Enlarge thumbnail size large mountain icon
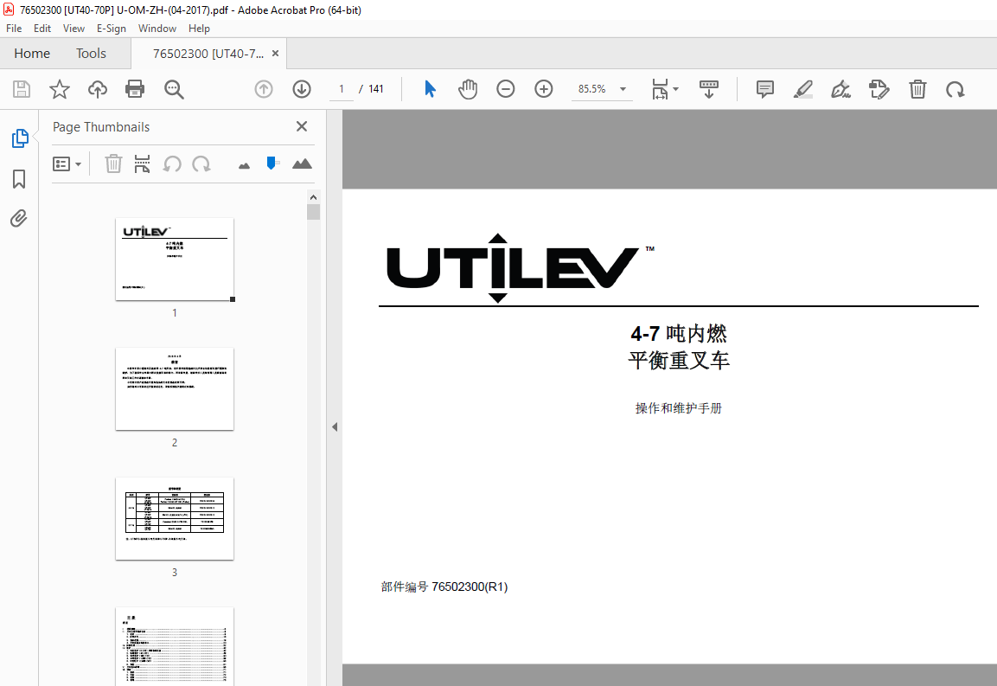This screenshot has height=686, width=997. [x=302, y=164]
